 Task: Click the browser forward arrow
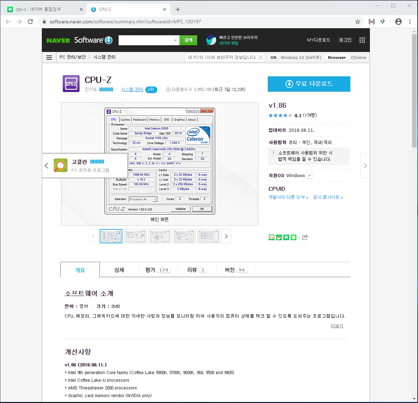[19, 22]
